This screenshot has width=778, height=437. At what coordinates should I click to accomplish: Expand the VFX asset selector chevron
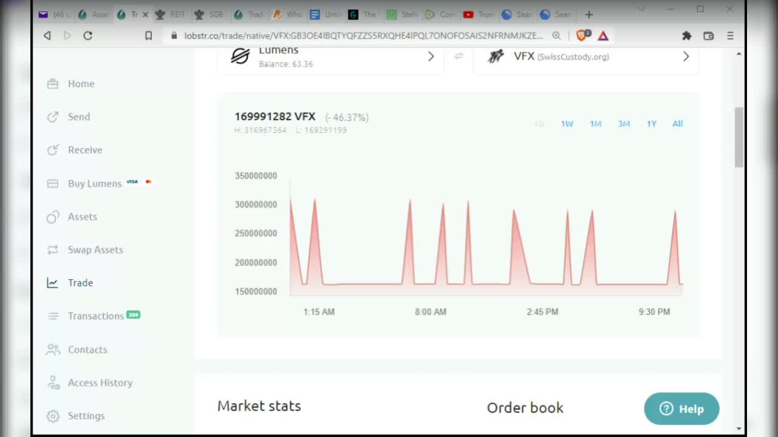pos(686,56)
